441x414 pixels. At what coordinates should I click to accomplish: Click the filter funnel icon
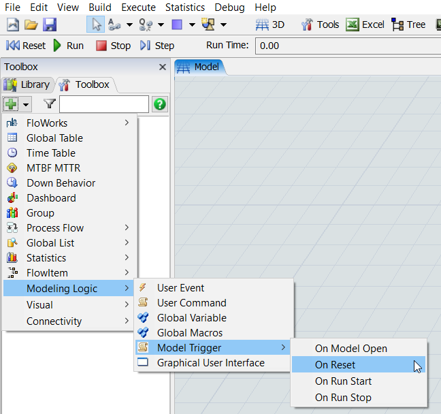[x=50, y=104]
